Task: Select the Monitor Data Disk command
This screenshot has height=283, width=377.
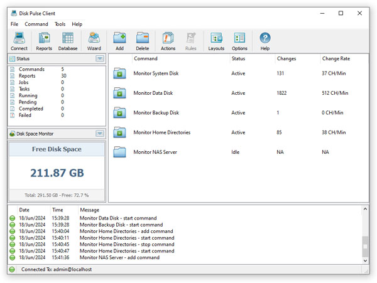Action: [153, 93]
